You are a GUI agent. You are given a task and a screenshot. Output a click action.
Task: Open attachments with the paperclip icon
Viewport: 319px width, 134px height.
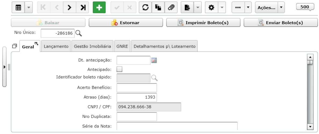click(171, 8)
